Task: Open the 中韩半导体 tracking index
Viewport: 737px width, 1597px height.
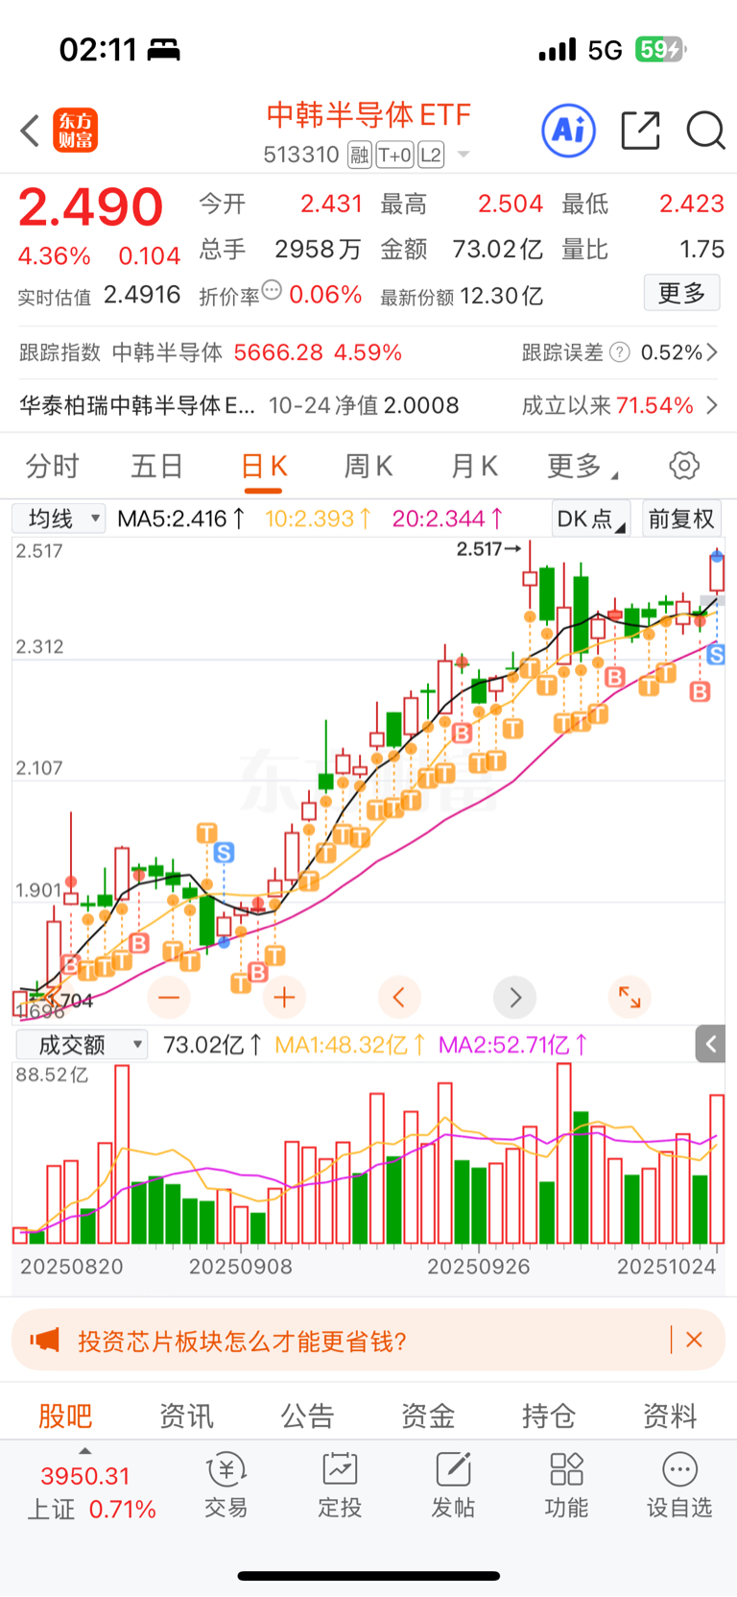Action: (210, 352)
